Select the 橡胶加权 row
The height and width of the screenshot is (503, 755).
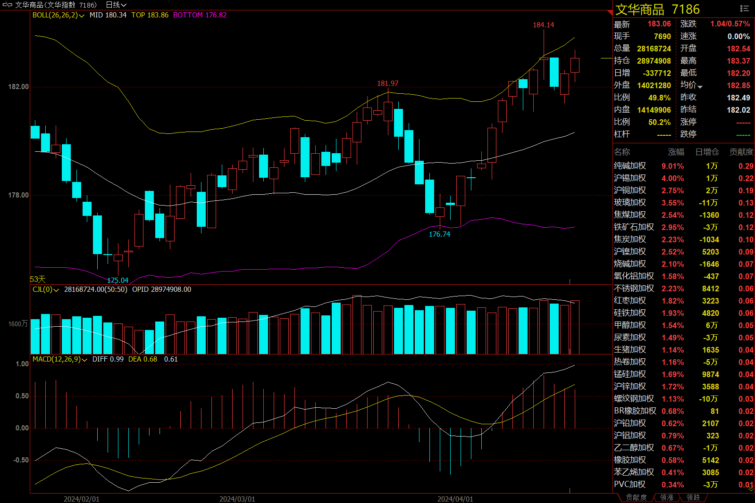(684, 460)
